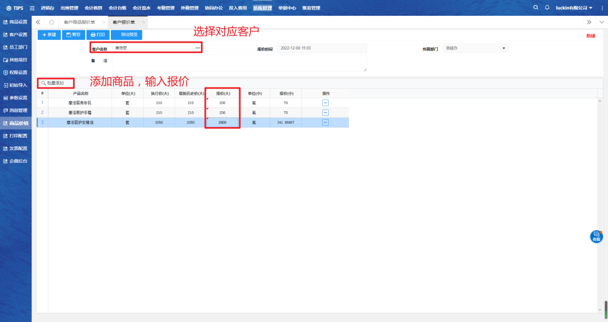This screenshot has height=322, width=608.
Task: Open the luckin有限公司 account dropdown
Action: [x=574, y=8]
